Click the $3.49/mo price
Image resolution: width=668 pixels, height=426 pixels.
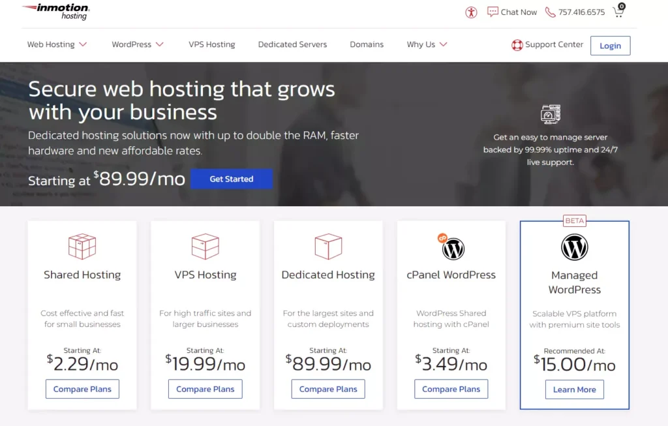(x=451, y=364)
